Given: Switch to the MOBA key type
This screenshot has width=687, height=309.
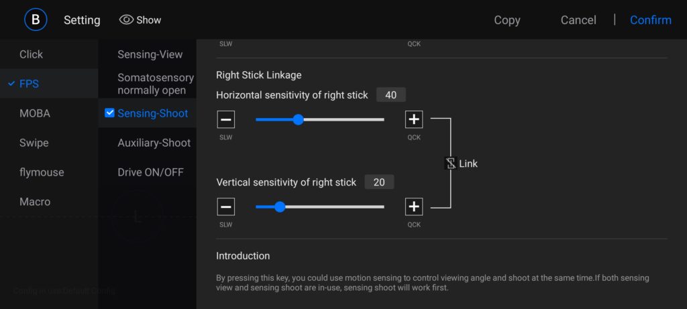Looking at the screenshot, I should 35,113.
